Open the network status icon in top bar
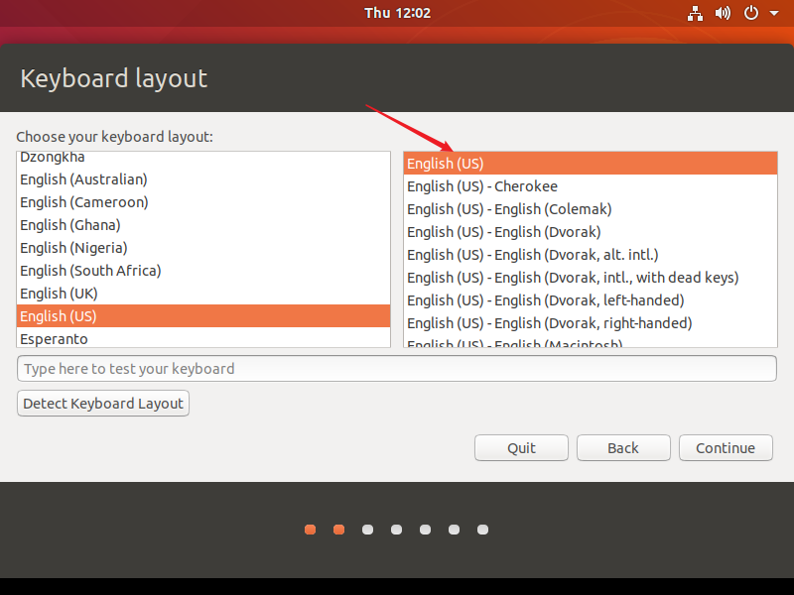This screenshot has height=595, width=794. 695,13
